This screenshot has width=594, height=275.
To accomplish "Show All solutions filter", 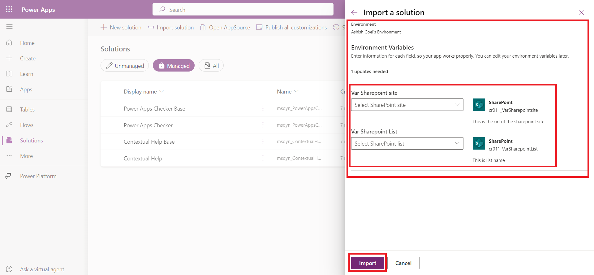I will 211,66.
